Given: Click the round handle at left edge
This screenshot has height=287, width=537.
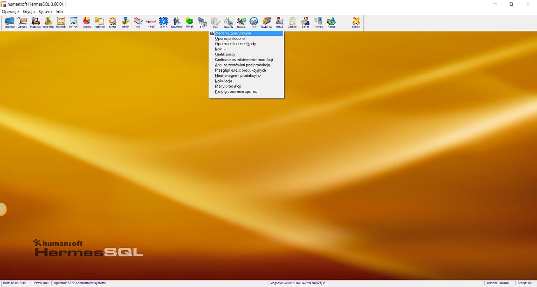Looking at the screenshot, I should [2, 209].
